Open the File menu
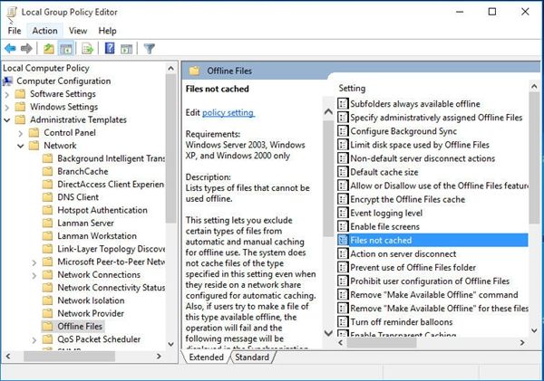544x381 pixels. click(15, 31)
